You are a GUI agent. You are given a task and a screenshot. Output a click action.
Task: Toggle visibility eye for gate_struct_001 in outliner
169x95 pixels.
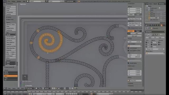click(161, 20)
